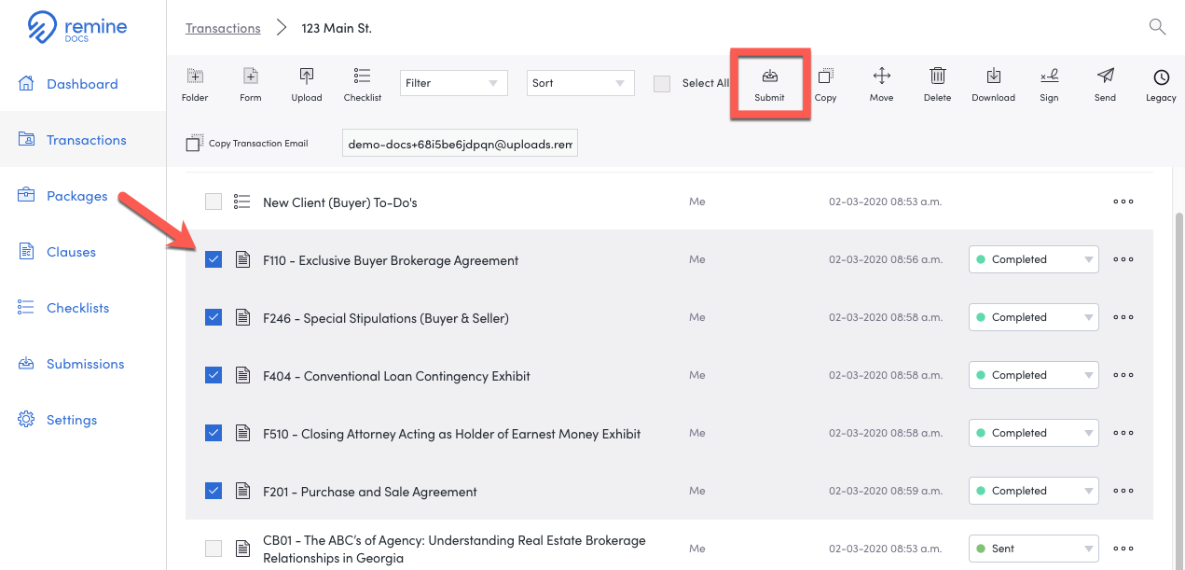Image resolution: width=1185 pixels, height=570 pixels.
Task: Open New Client (Buyer) To-Do's checklist
Action: [340, 202]
